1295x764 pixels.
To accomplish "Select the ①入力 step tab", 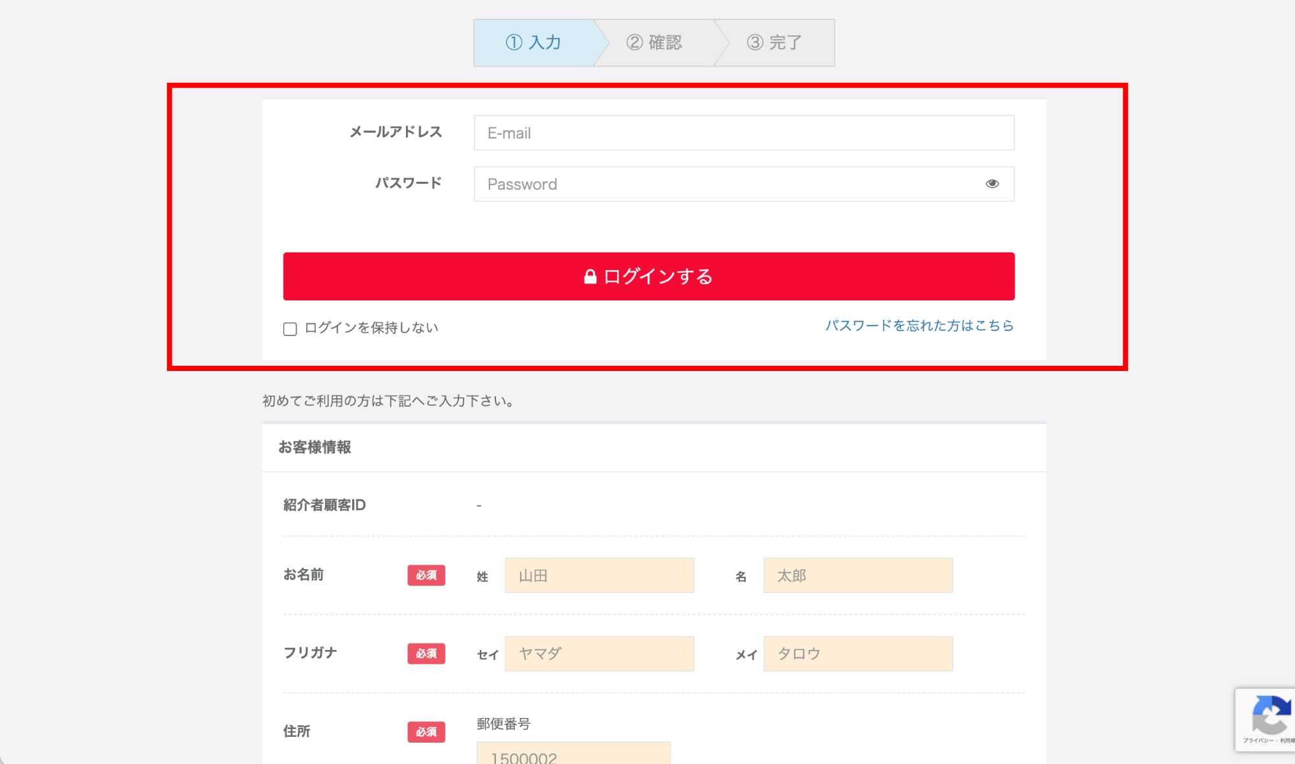I will (x=535, y=42).
